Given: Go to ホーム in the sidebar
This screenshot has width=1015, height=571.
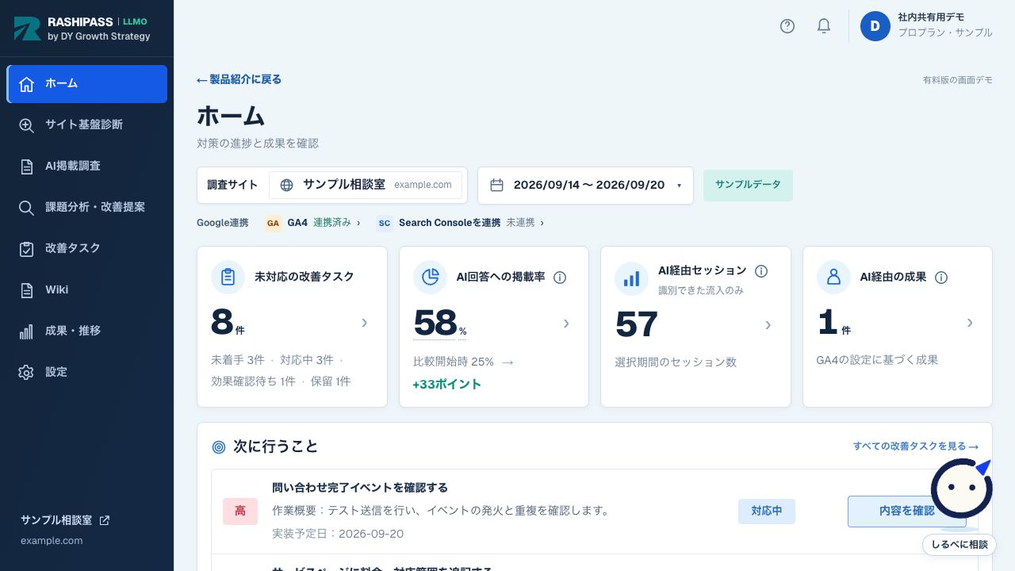Looking at the screenshot, I should [87, 84].
